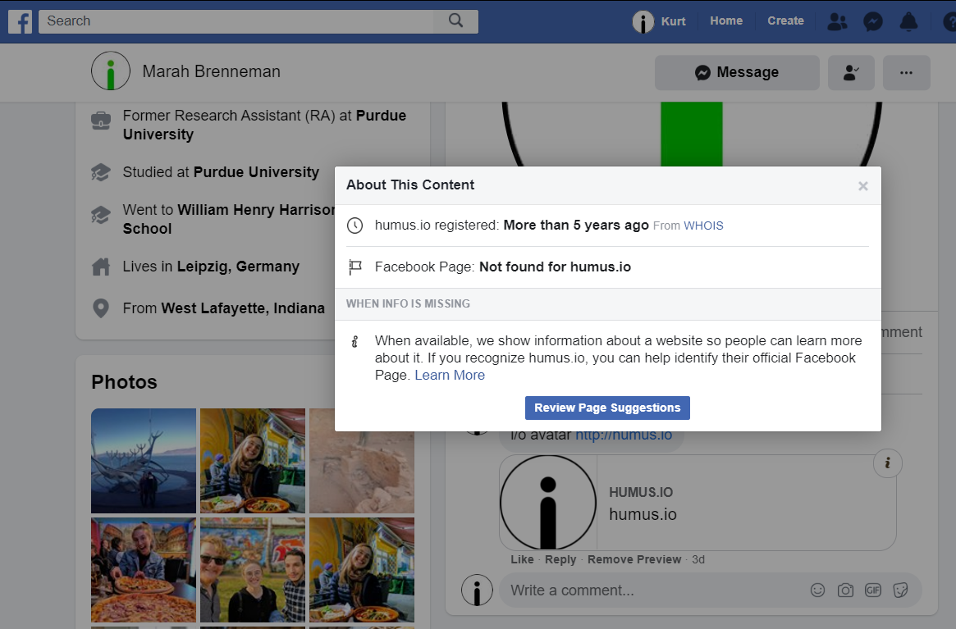Viewport: 956px width, 629px height.
Task: Click the briefcase work icon
Action: click(101, 120)
